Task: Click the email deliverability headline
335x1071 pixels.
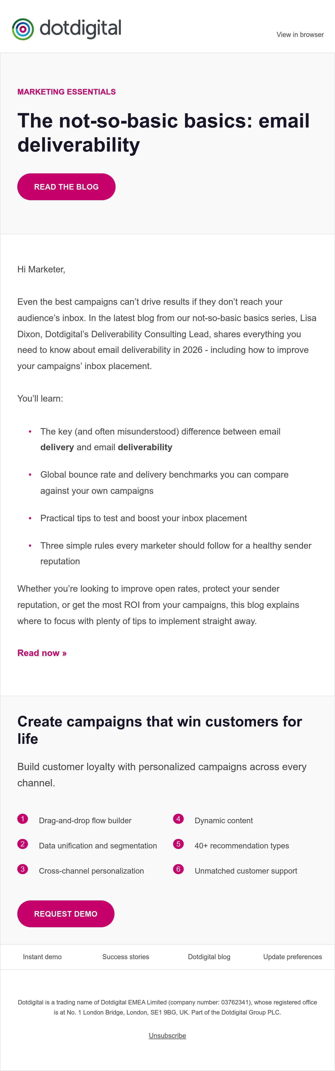Action: coord(164,133)
